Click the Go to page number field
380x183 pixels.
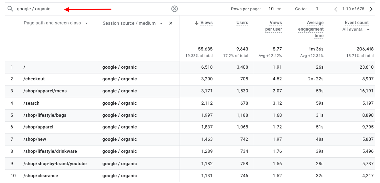point(317,9)
